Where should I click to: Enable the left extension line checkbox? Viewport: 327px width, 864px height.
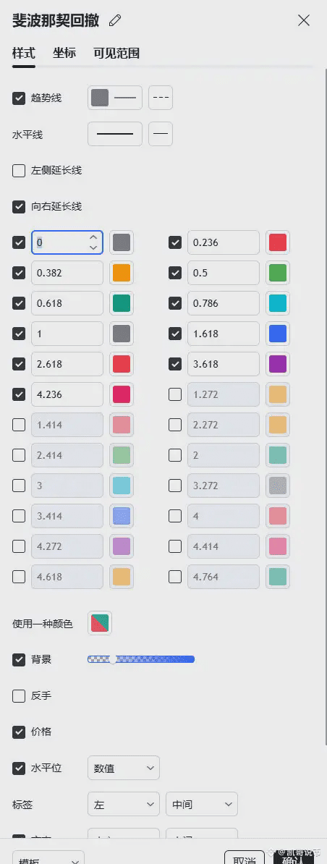(19, 170)
